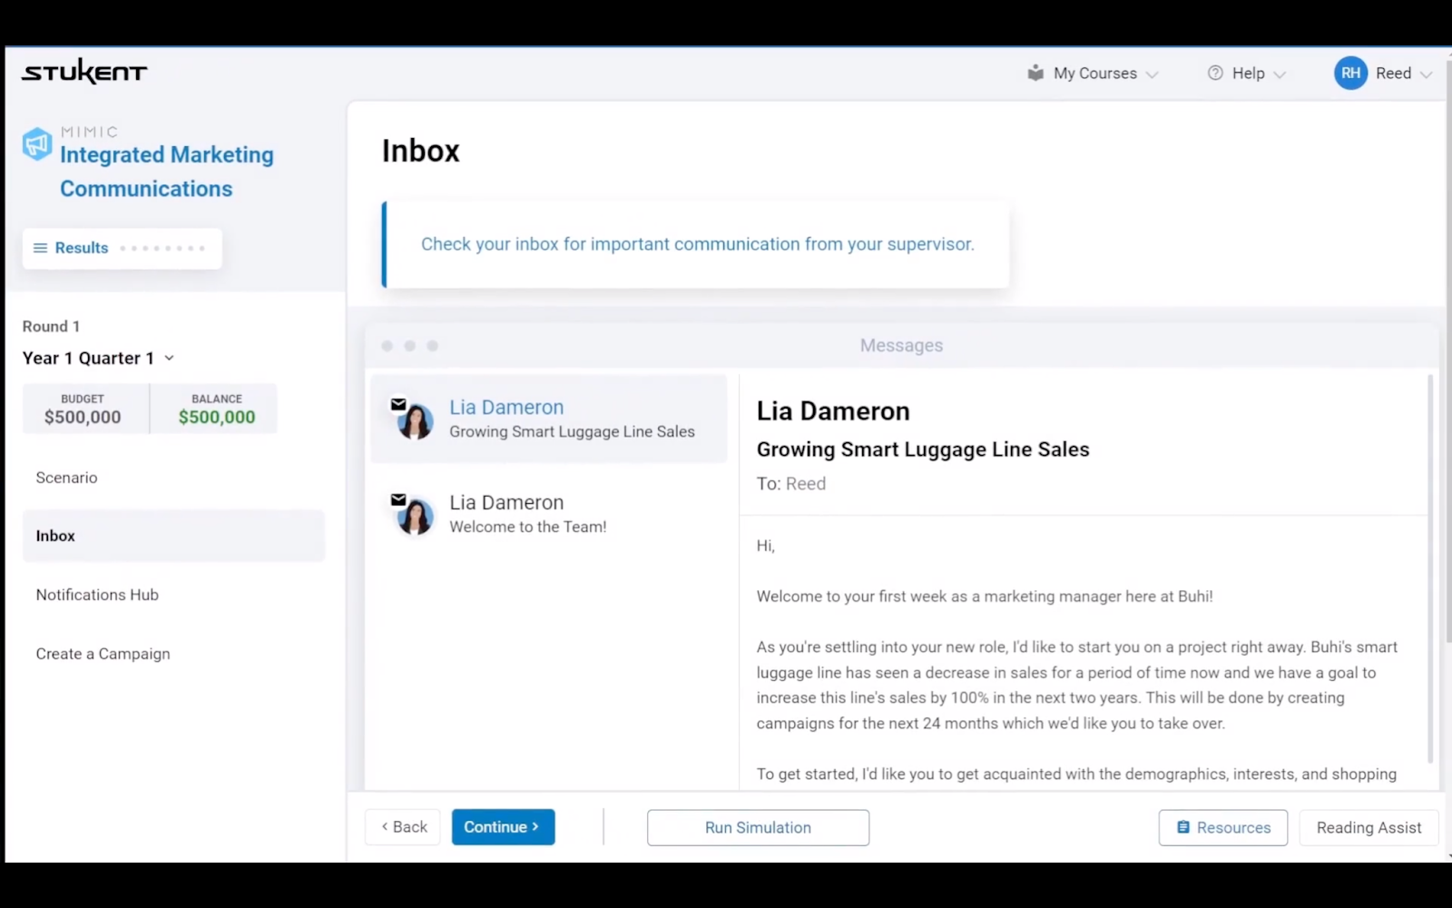Open the Growing Smart Luggage Line Sales message

[549, 419]
